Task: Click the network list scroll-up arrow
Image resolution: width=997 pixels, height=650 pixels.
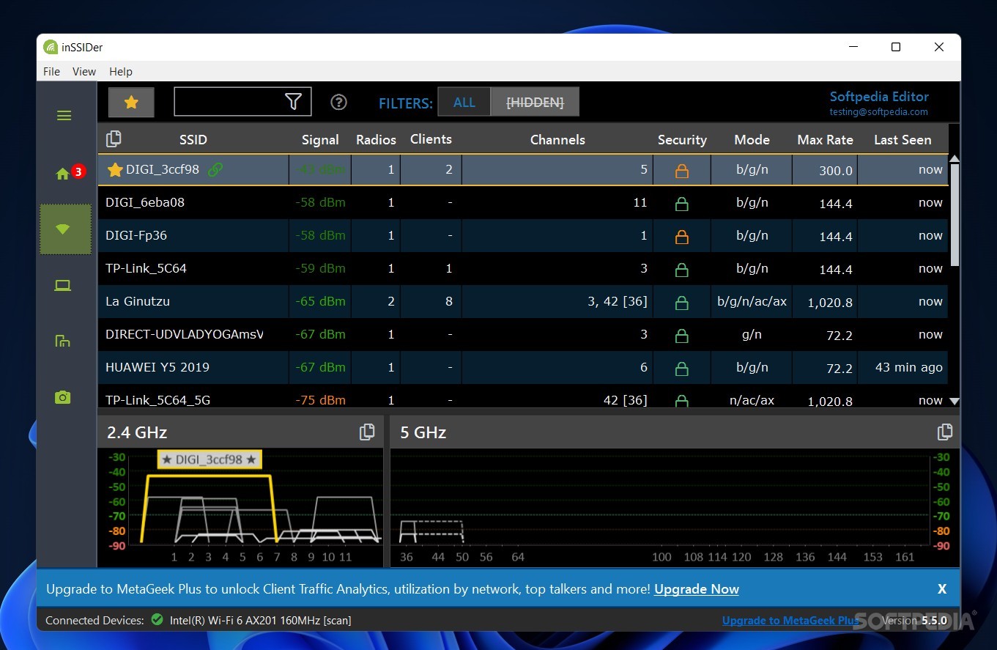Action: tap(954, 158)
